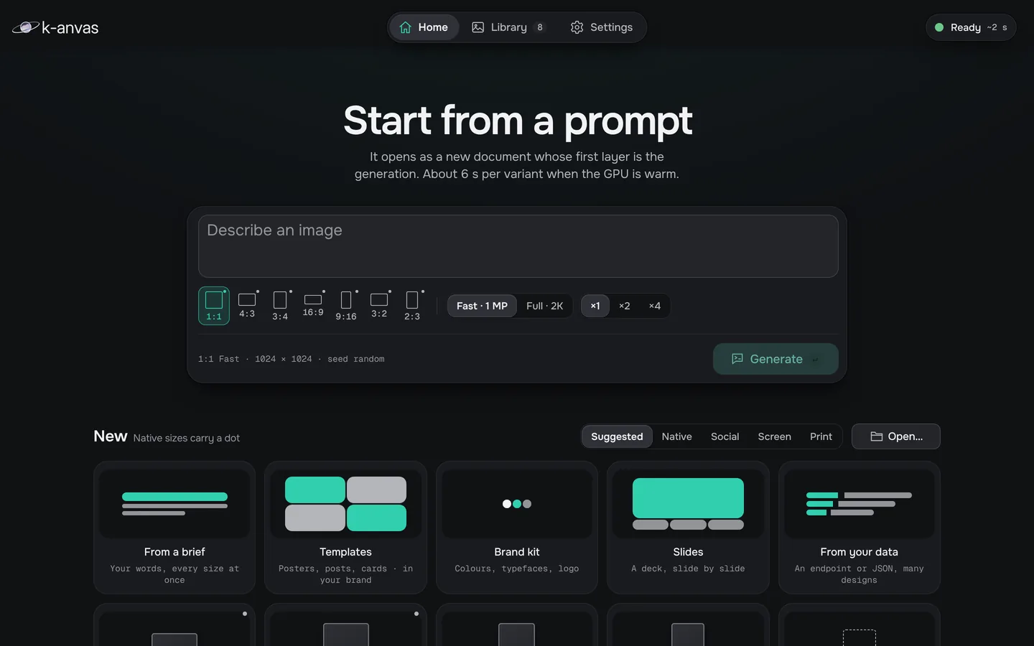Image resolution: width=1034 pixels, height=646 pixels.
Task: Click the 'Native sizes carry a dot' text
Action: (187, 438)
